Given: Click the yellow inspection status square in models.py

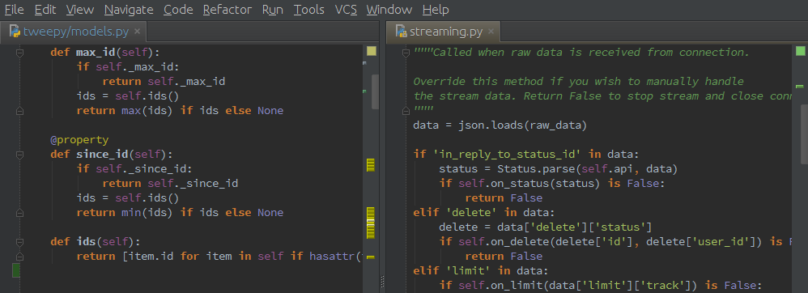Looking at the screenshot, I should [372, 50].
